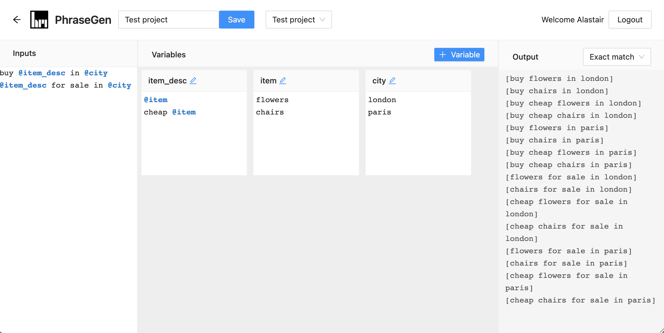664x333 pixels.
Task: Click chevron arrow in Exact match selector
Action: pos(641,57)
